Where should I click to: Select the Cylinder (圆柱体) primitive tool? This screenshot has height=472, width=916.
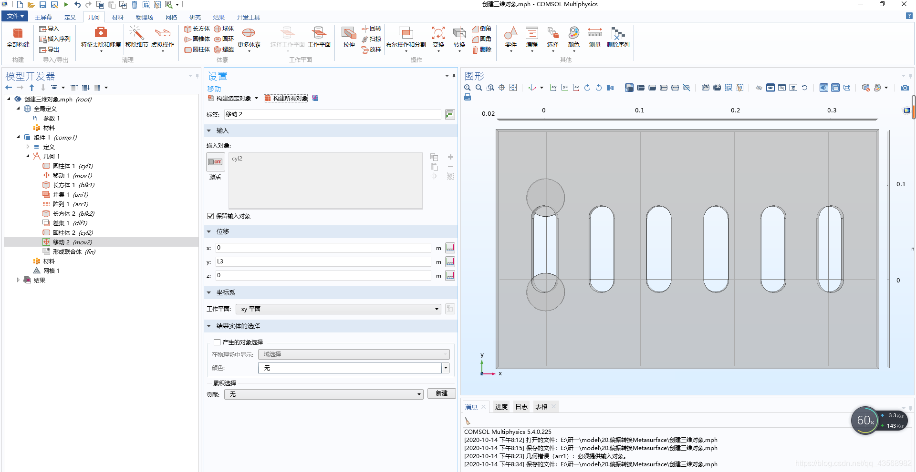click(197, 50)
